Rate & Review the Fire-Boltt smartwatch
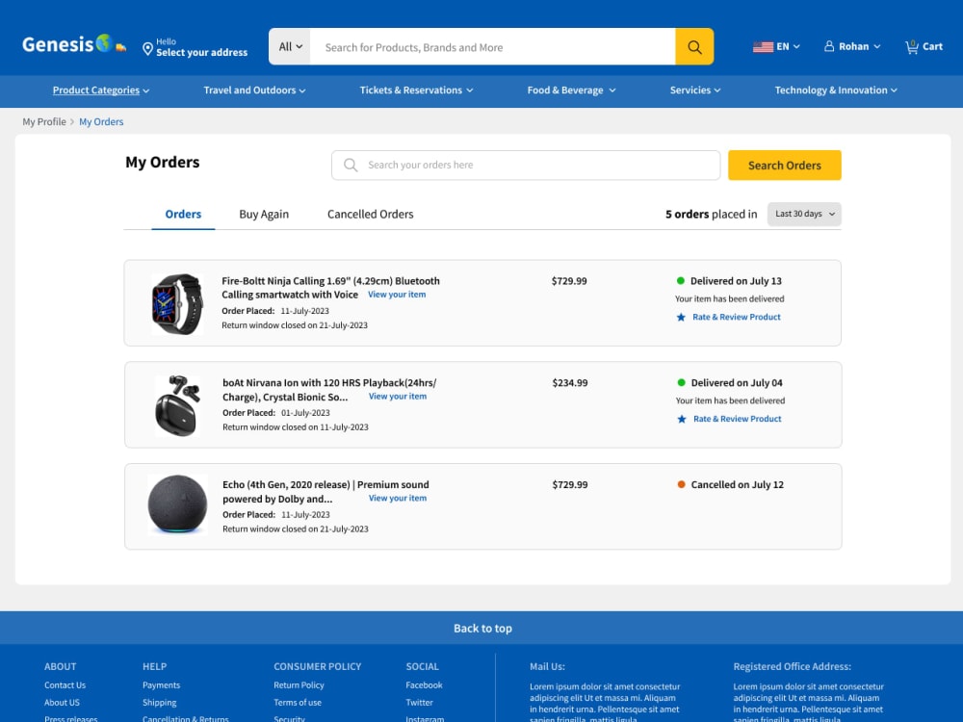This screenshot has height=722, width=963. coord(737,318)
